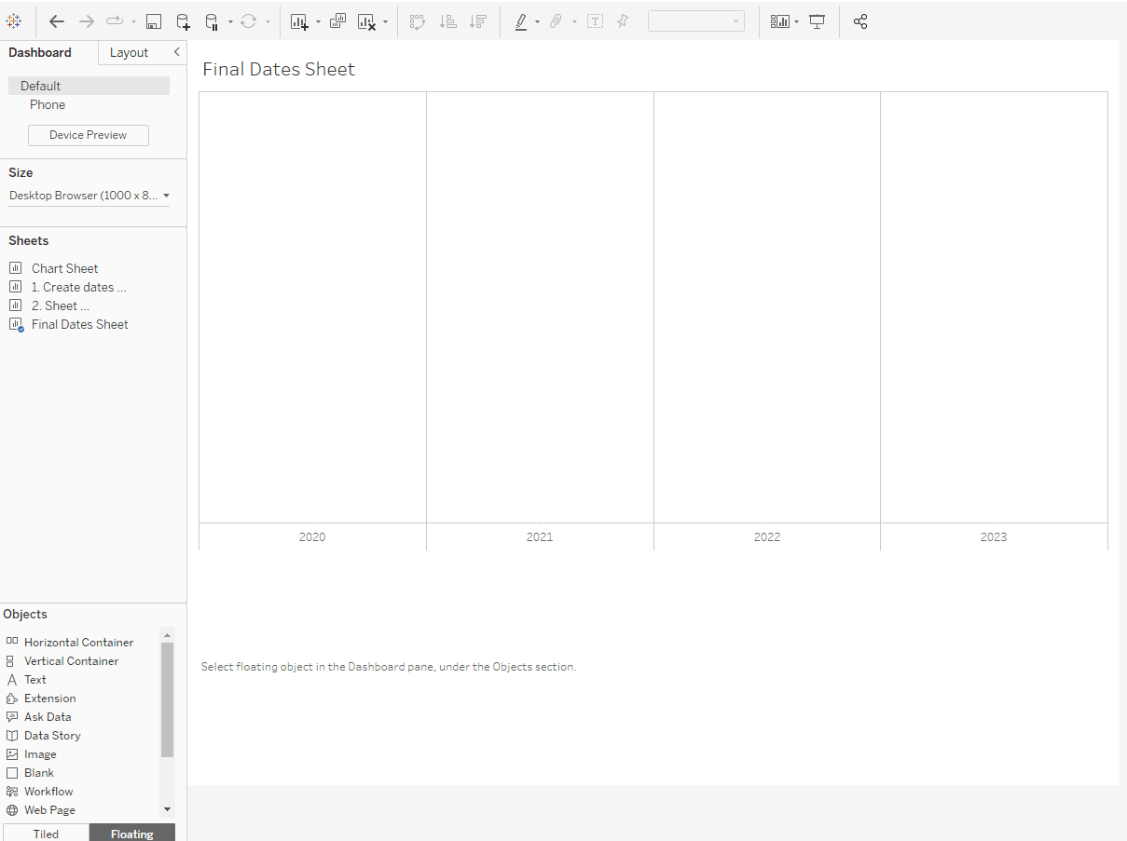Enter presentation mode
The height and width of the screenshot is (841, 1127).
(x=817, y=20)
